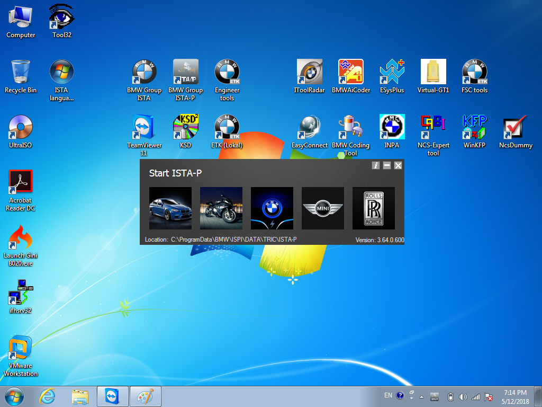Open the Action Center flag icon

tap(489, 396)
